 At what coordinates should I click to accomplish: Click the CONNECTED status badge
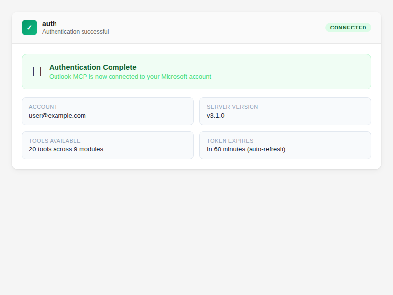pyautogui.click(x=348, y=28)
